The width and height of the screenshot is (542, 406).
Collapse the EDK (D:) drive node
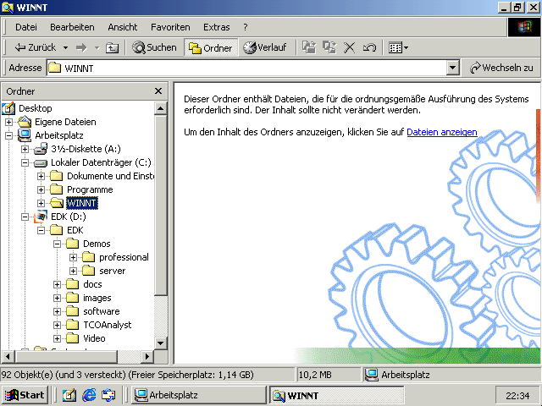[25, 217]
